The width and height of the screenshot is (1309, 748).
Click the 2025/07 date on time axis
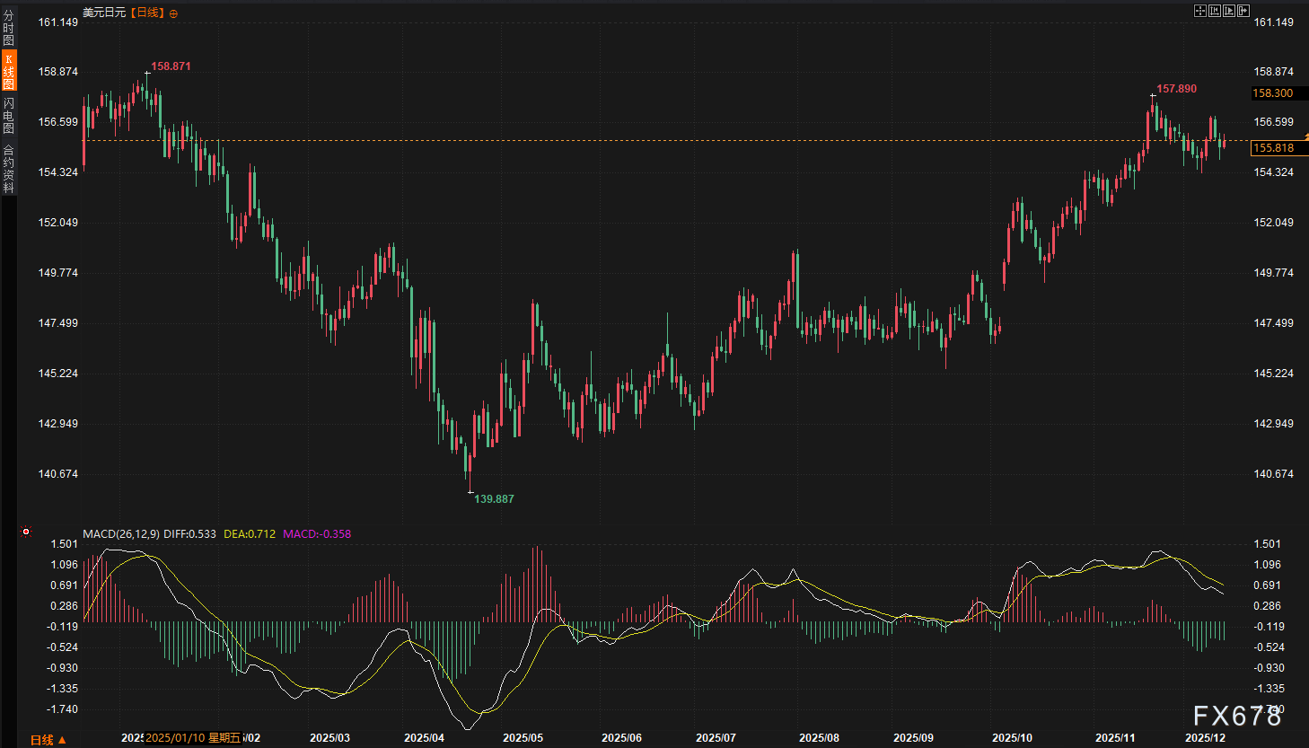(716, 738)
